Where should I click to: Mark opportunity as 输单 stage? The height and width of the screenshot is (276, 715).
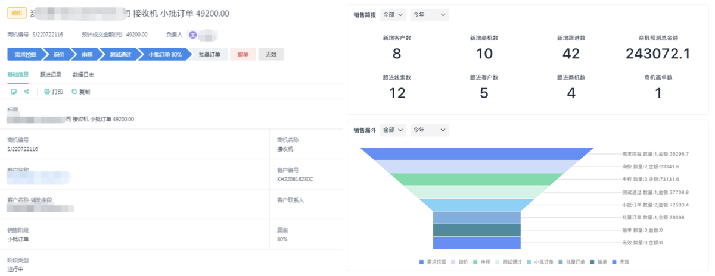coord(243,55)
